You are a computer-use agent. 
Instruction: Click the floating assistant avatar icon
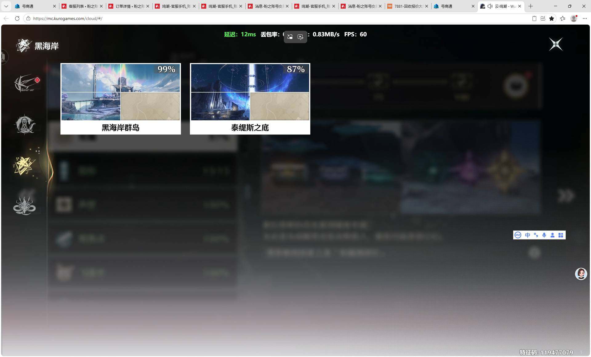point(581,274)
